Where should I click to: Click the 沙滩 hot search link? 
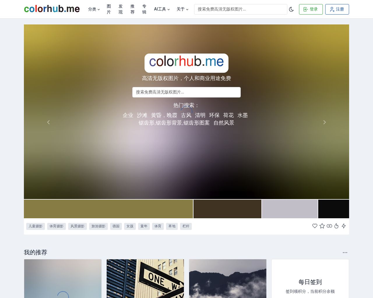click(x=142, y=115)
